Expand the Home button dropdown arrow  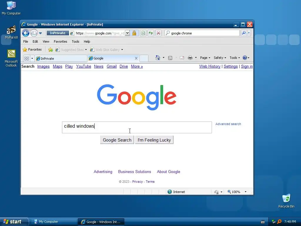coord(163,58)
